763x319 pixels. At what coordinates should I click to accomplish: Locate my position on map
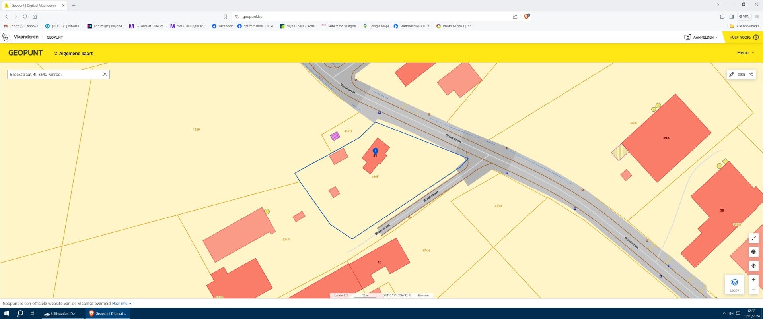(753, 266)
